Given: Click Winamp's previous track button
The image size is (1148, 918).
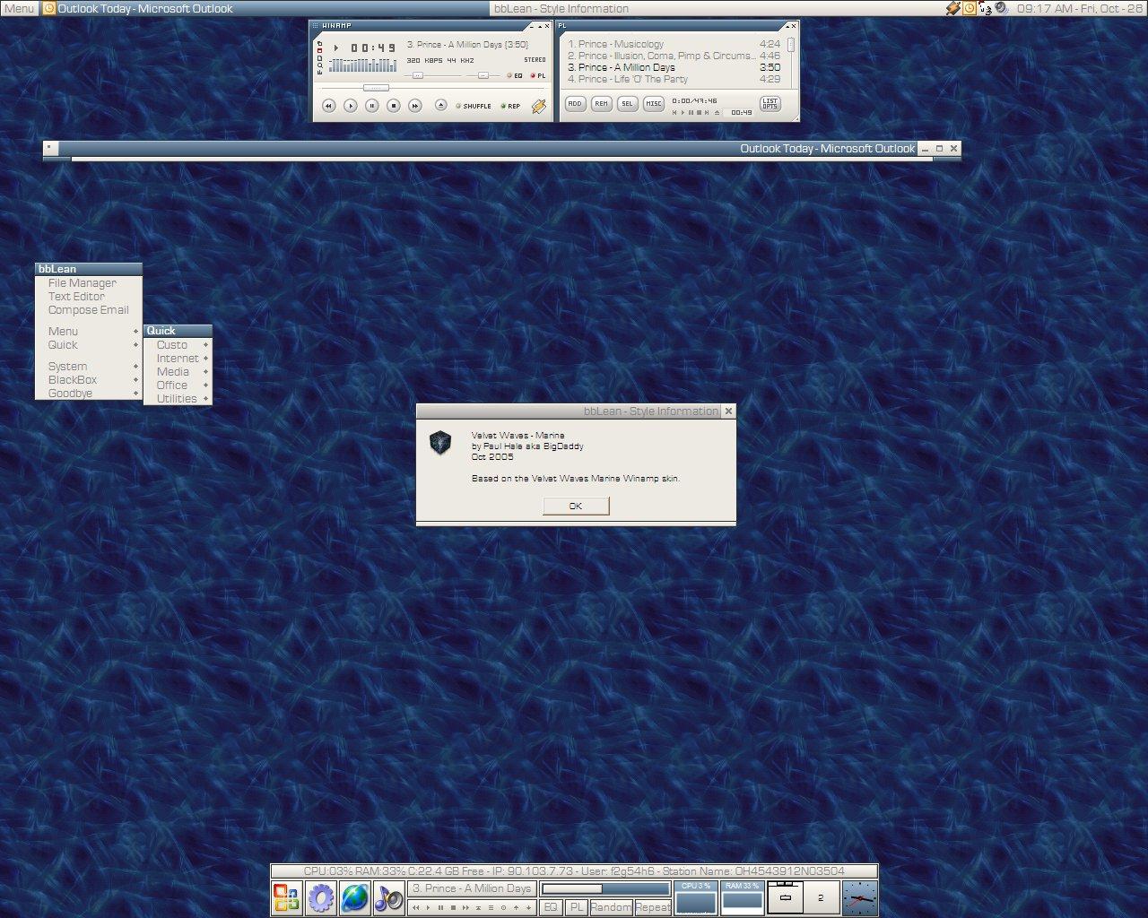Looking at the screenshot, I should point(329,106).
